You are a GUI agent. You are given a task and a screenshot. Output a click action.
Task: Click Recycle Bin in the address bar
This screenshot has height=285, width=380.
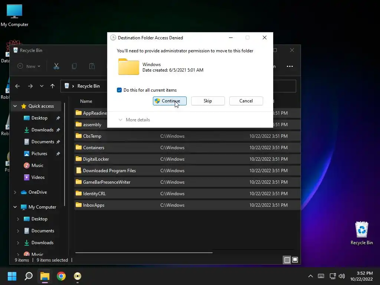88,86
